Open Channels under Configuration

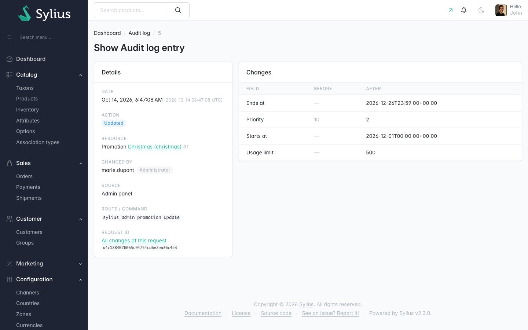tap(27, 293)
